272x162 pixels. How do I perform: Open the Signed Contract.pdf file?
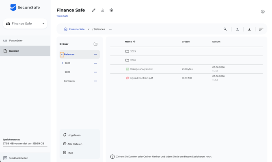point(141,78)
